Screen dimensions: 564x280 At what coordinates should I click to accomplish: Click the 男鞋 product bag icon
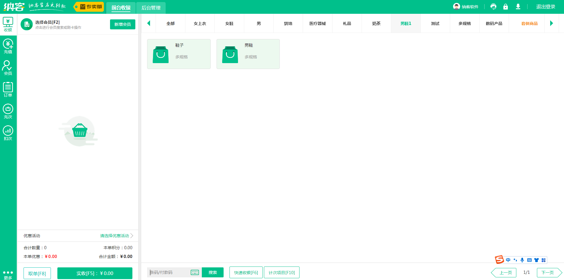pos(230,55)
